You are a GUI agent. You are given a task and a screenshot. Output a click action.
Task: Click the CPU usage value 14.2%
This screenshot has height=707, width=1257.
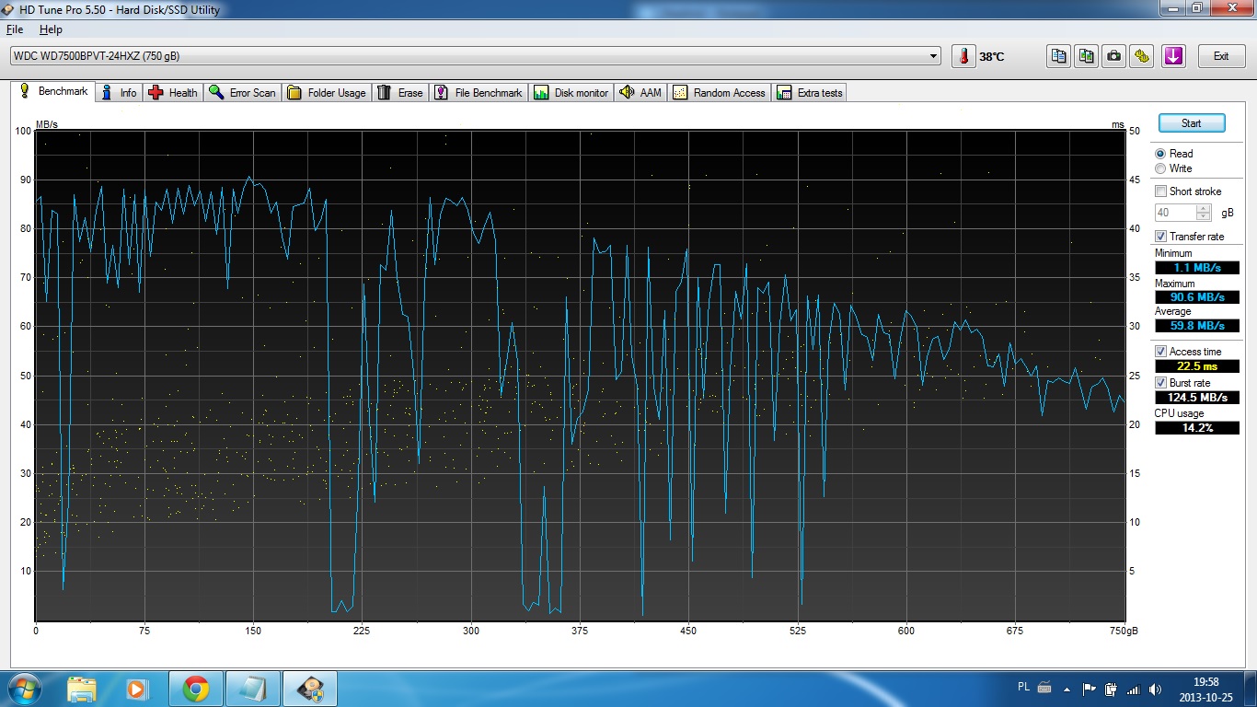[1197, 428]
